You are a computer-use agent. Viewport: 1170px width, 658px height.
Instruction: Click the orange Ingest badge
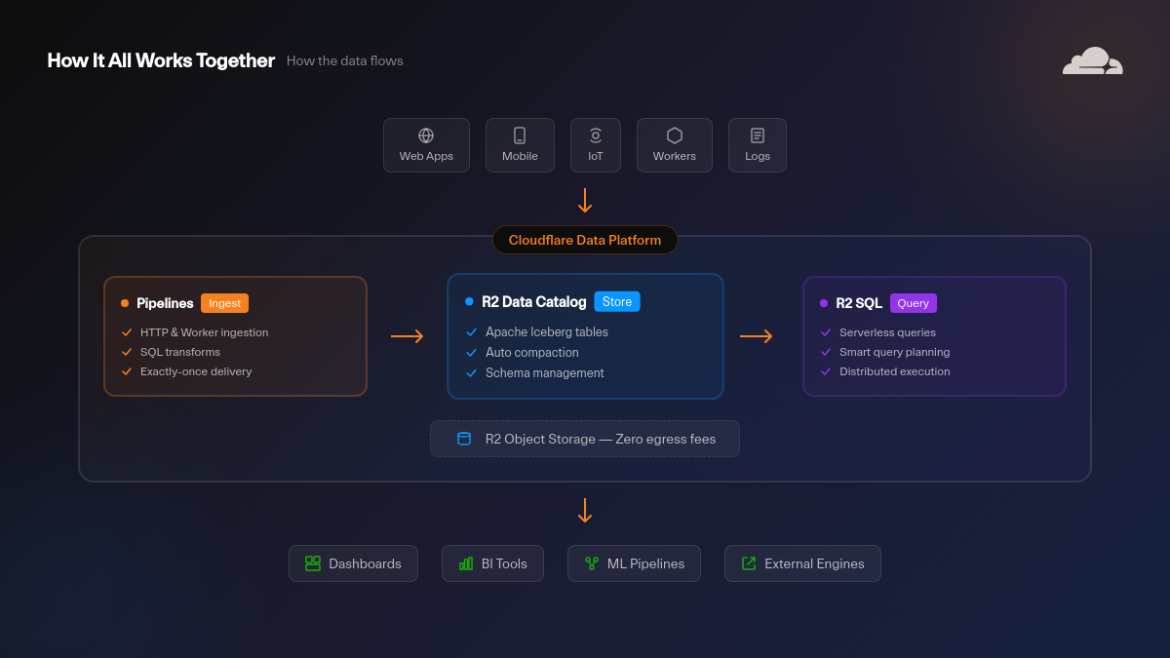[x=224, y=303]
